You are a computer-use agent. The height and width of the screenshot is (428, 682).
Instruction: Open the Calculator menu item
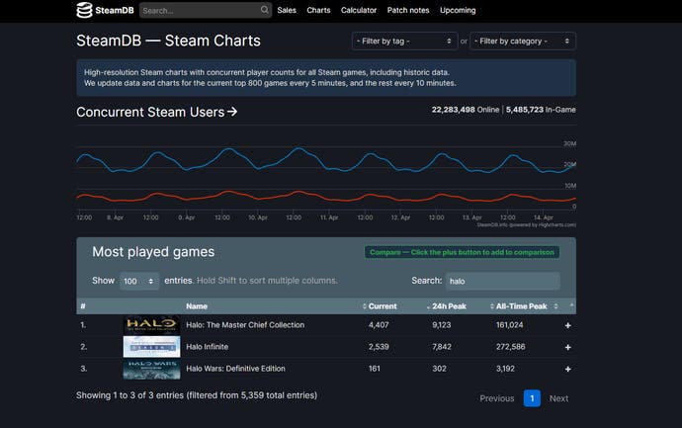pyautogui.click(x=359, y=10)
